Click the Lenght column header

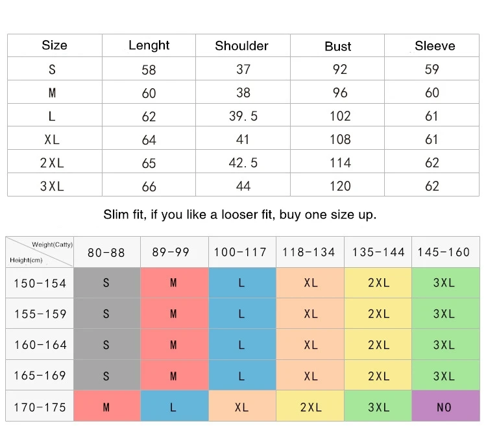point(149,45)
